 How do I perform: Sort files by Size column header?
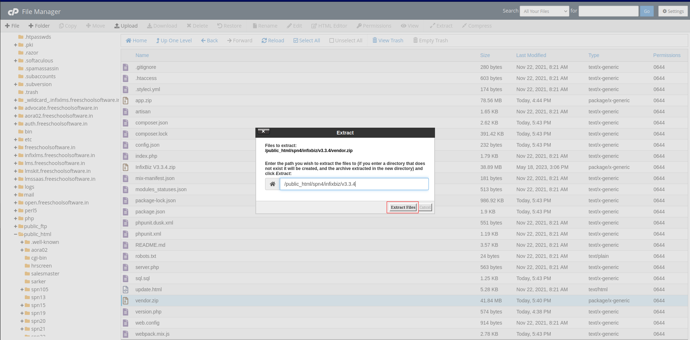(x=485, y=55)
